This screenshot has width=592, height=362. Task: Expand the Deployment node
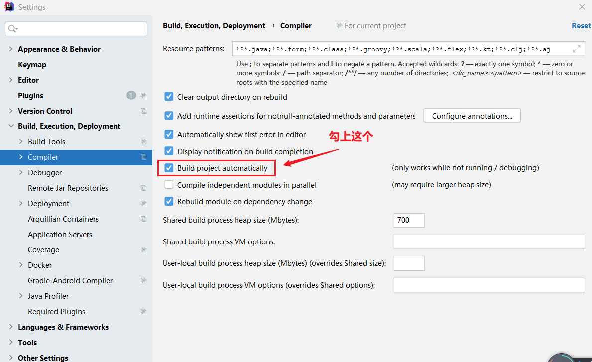coord(21,204)
